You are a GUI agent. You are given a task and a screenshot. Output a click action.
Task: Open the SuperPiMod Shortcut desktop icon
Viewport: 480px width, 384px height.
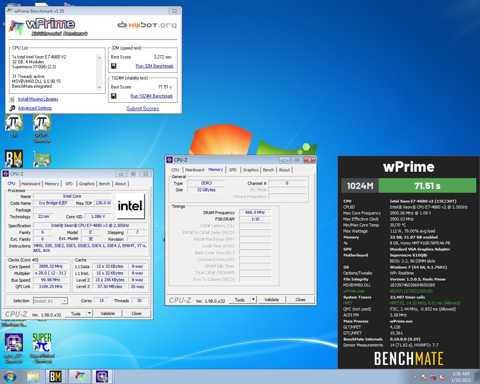pos(42,348)
